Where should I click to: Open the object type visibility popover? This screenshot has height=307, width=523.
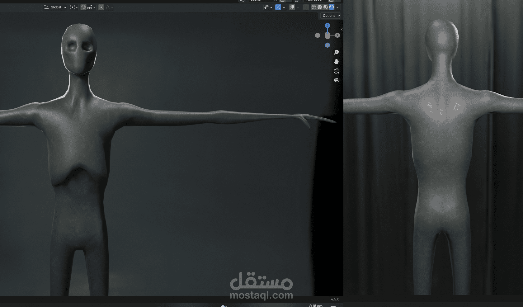pyautogui.click(x=268, y=7)
